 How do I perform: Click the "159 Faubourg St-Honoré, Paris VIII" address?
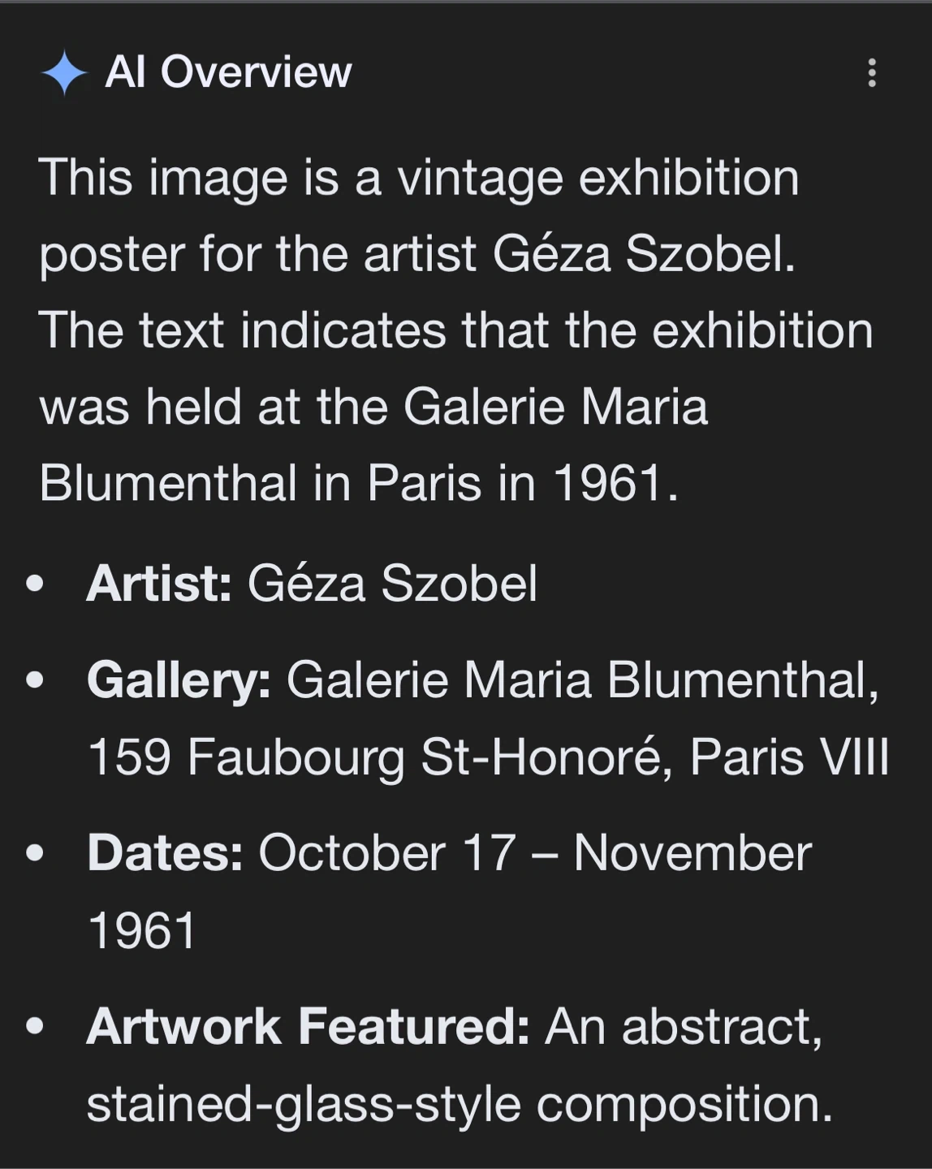[x=488, y=757]
